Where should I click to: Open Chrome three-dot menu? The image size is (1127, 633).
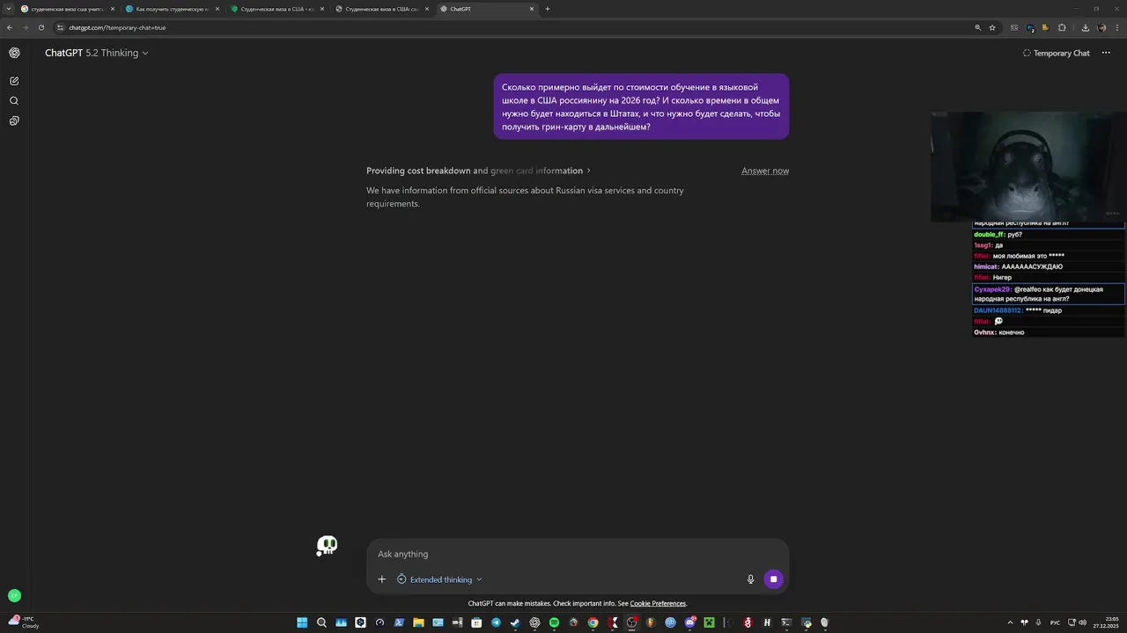(x=1116, y=27)
